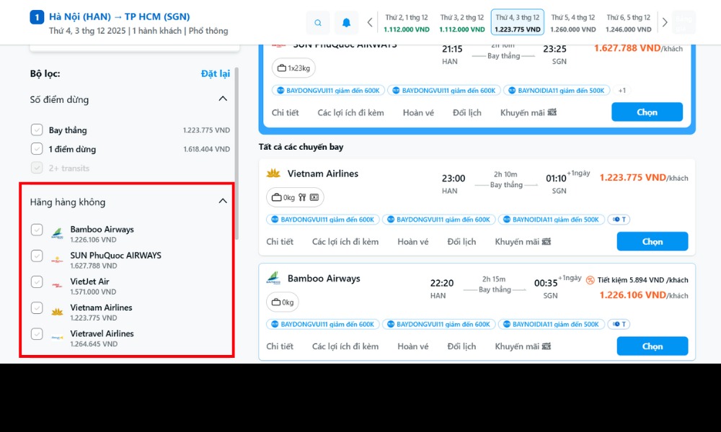
Task: Show later dates with right arrow
Action: coord(665,22)
